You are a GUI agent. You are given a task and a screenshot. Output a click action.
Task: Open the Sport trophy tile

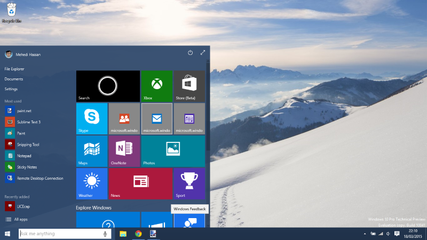coord(189,183)
